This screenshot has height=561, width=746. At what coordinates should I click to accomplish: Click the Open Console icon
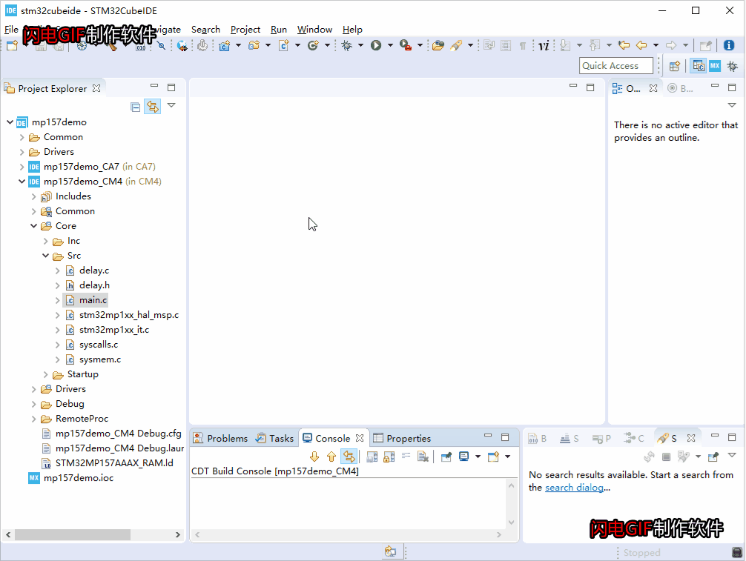[x=493, y=457]
